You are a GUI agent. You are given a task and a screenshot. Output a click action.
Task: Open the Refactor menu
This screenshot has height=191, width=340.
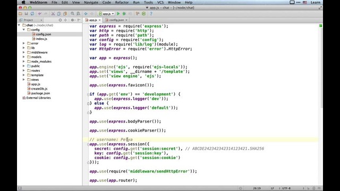click(x=122, y=2)
